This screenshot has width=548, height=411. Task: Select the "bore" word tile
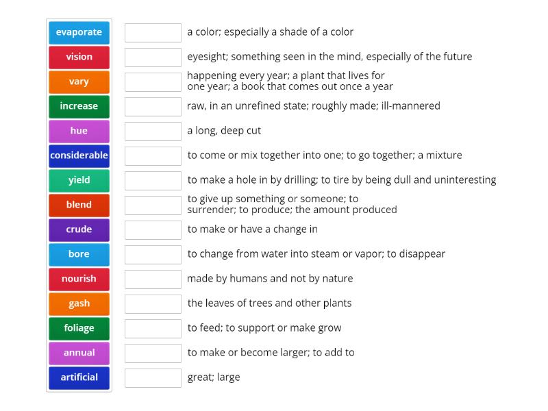point(79,254)
